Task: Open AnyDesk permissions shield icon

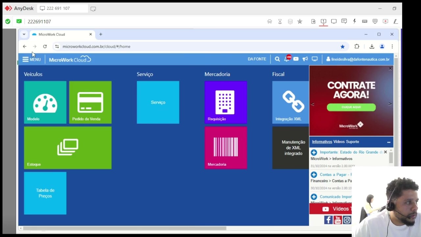Action: click(x=375, y=21)
